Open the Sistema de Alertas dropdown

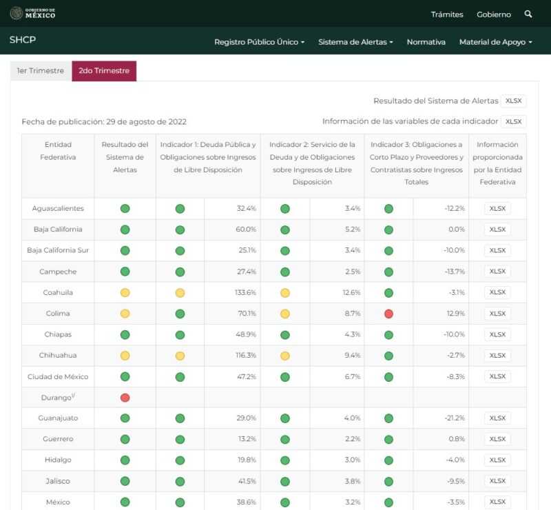[x=355, y=42]
